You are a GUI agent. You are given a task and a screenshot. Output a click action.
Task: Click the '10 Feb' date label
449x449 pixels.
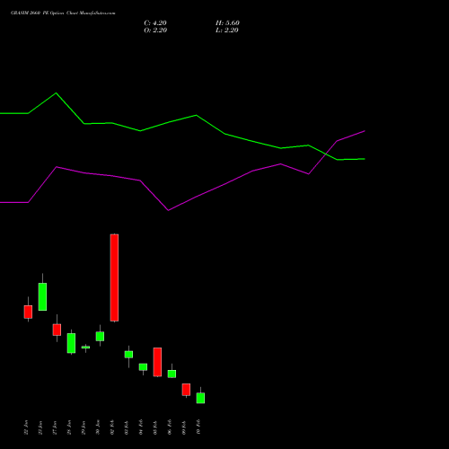pyautogui.click(x=198, y=427)
